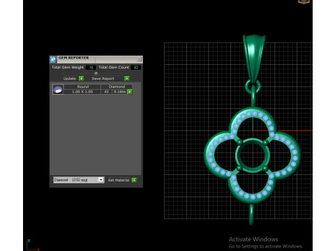Image resolution: width=335 pixels, height=251 pixels.
Task: Click the Total Gem Weight value field
Action: coord(91,68)
